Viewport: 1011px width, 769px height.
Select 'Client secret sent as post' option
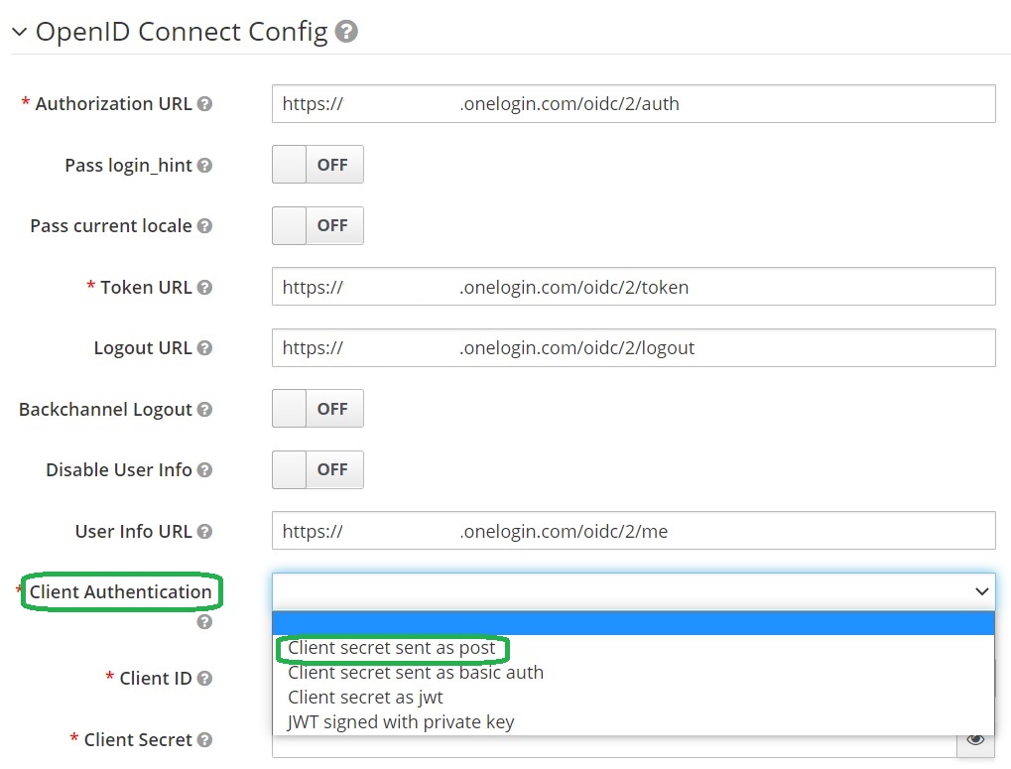[x=392, y=648]
